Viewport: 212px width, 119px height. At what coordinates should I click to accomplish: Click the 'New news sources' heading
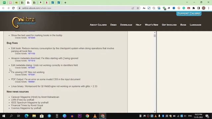[18, 92]
